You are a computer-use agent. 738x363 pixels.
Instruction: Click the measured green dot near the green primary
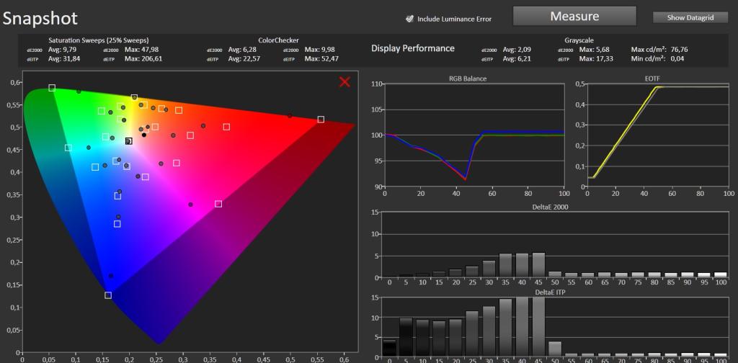pos(78,91)
